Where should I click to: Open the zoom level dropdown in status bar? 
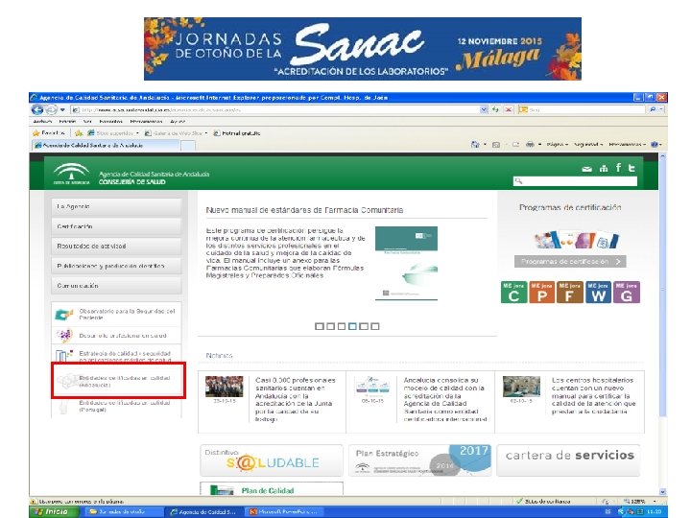pos(655,502)
